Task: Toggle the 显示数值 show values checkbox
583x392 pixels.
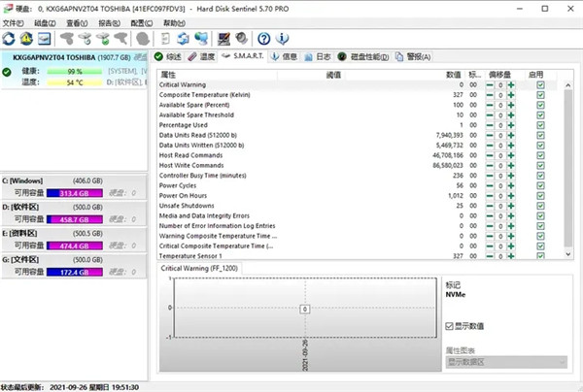Action: (x=449, y=326)
